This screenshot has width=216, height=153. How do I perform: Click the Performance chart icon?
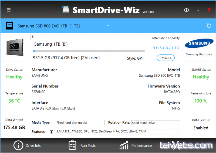(x=124, y=145)
